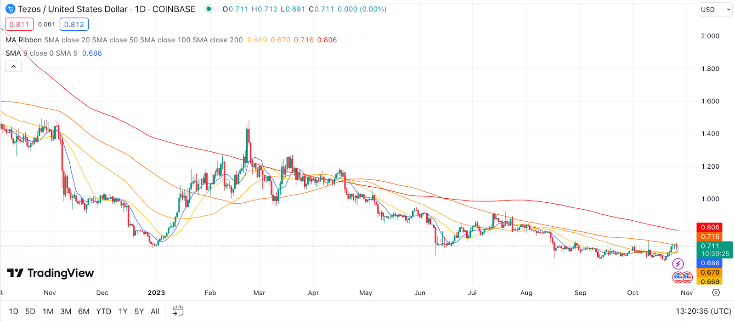
Task: Click the Tezos coin logo icon
Action: (10, 9)
